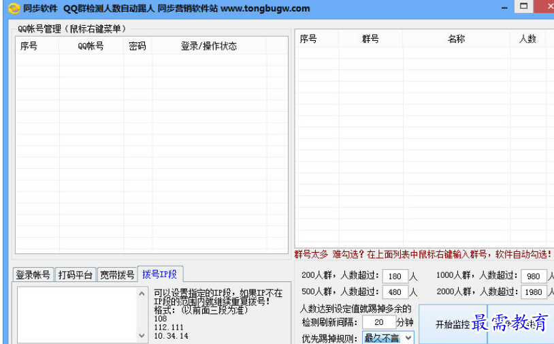Click the QQ帐号 column header
The width and height of the screenshot is (554, 344).
[x=91, y=46]
